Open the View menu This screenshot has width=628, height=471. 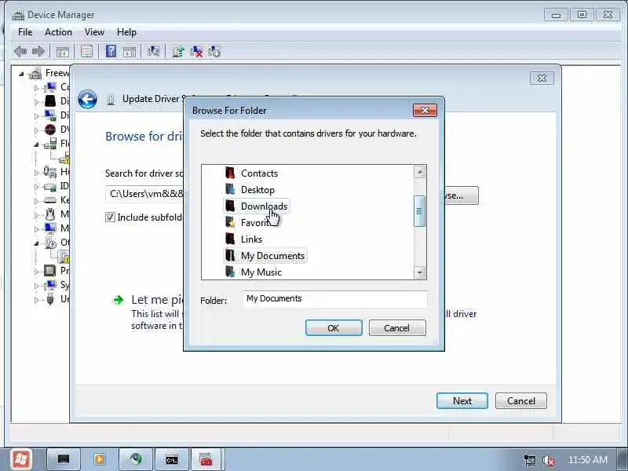click(x=94, y=32)
